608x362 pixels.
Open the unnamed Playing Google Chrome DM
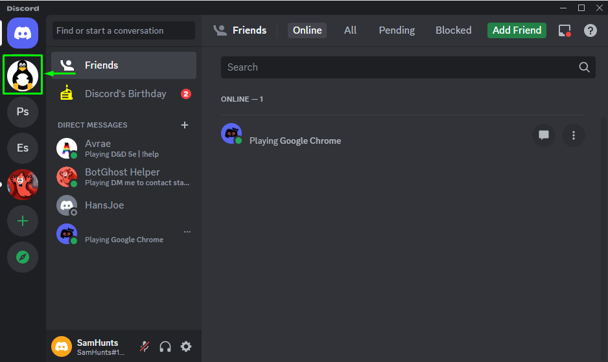point(124,234)
